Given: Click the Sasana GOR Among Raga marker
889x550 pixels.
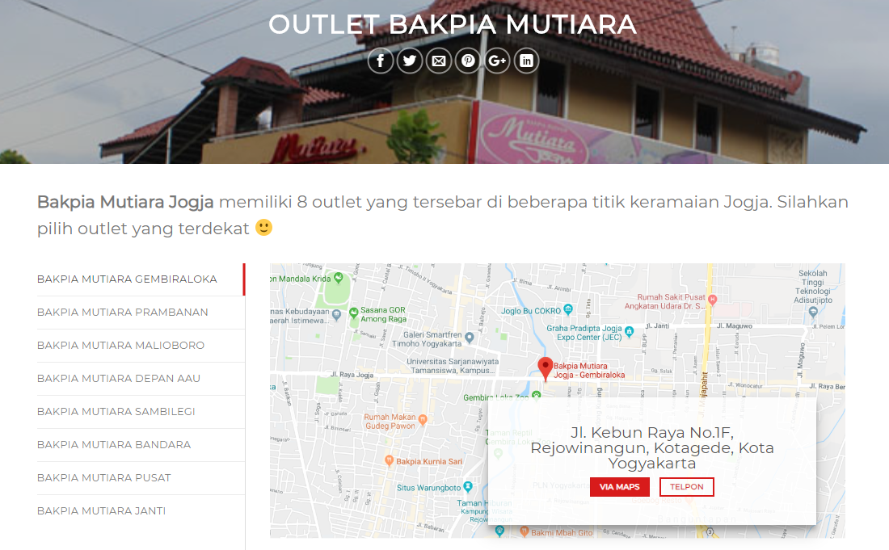Looking at the screenshot, I should (354, 312).
